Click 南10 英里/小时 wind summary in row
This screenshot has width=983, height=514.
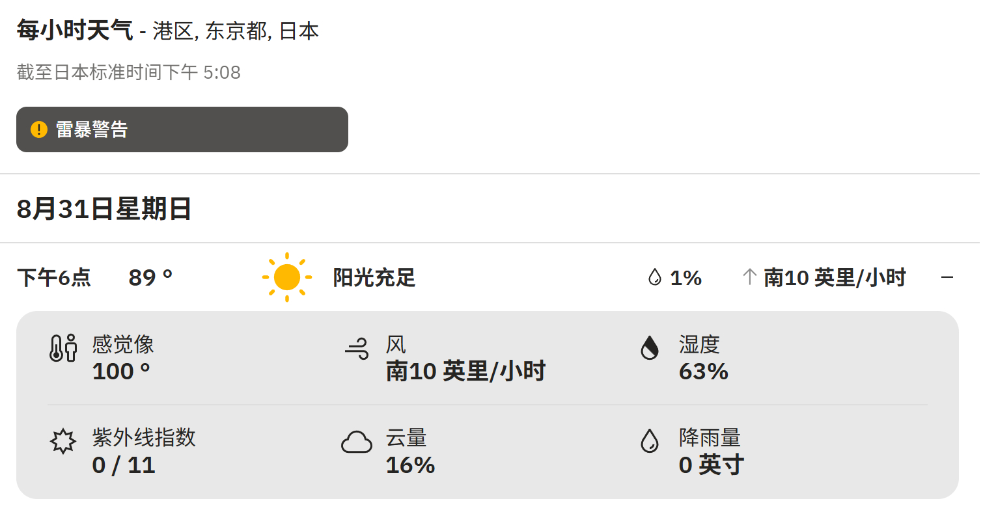tap(835, 278)
